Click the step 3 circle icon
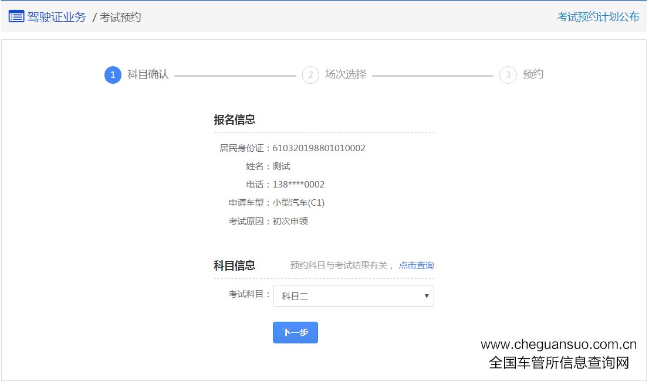This screenshot has width=649, height=385. [x=508, y=75]
